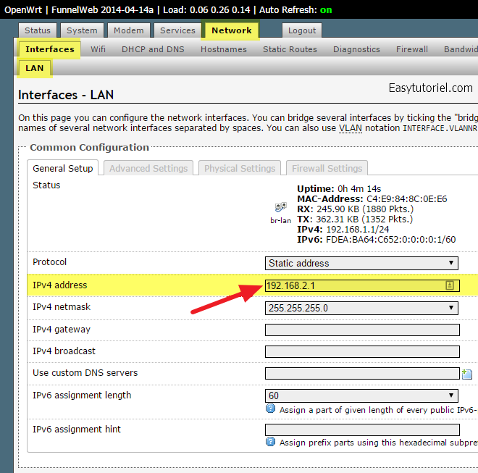Viewport: 478px width, 473px height.
Task: Select the Uptime 0h 4m 14s text
Action: click(339, 189)
